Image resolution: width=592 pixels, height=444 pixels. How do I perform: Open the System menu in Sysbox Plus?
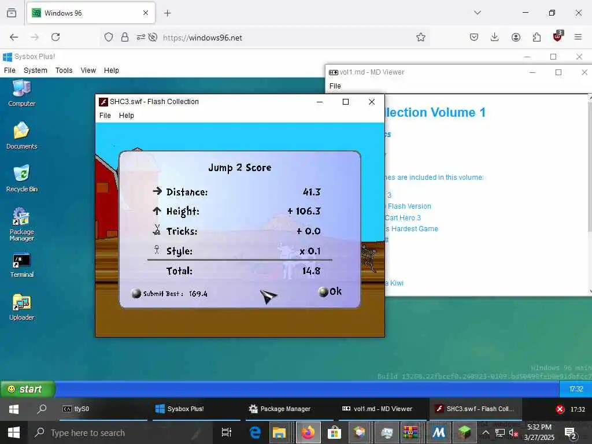point(35,70)
